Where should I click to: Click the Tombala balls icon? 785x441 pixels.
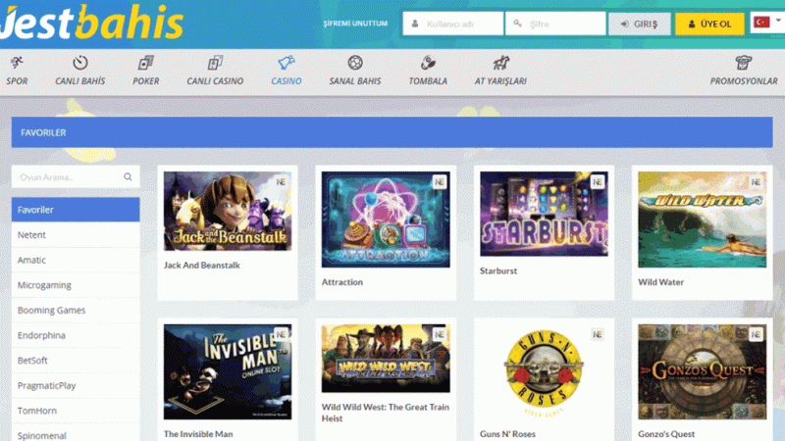pos(428,63)
